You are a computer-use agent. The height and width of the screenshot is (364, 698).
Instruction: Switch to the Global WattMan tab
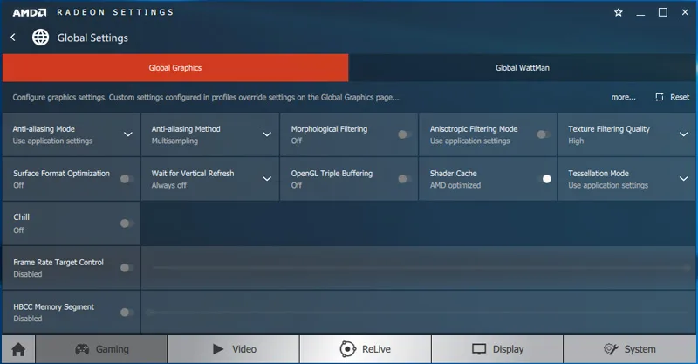coord(523,67)
